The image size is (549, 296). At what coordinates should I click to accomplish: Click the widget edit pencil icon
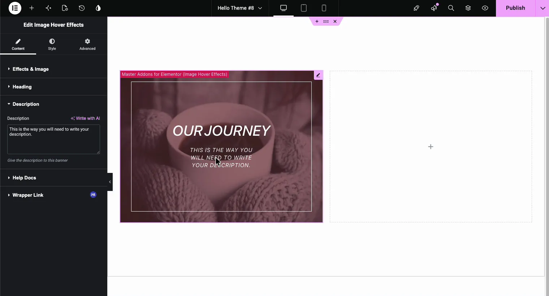coord(318,75)
